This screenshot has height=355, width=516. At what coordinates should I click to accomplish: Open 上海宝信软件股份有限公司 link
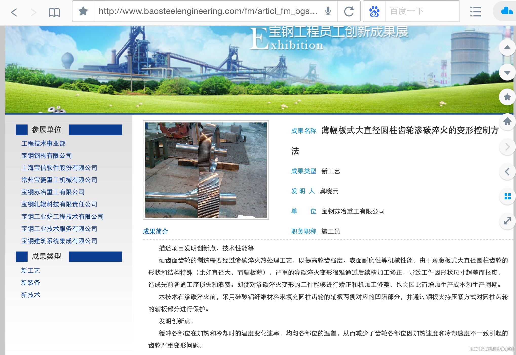(x=59, y=168)
